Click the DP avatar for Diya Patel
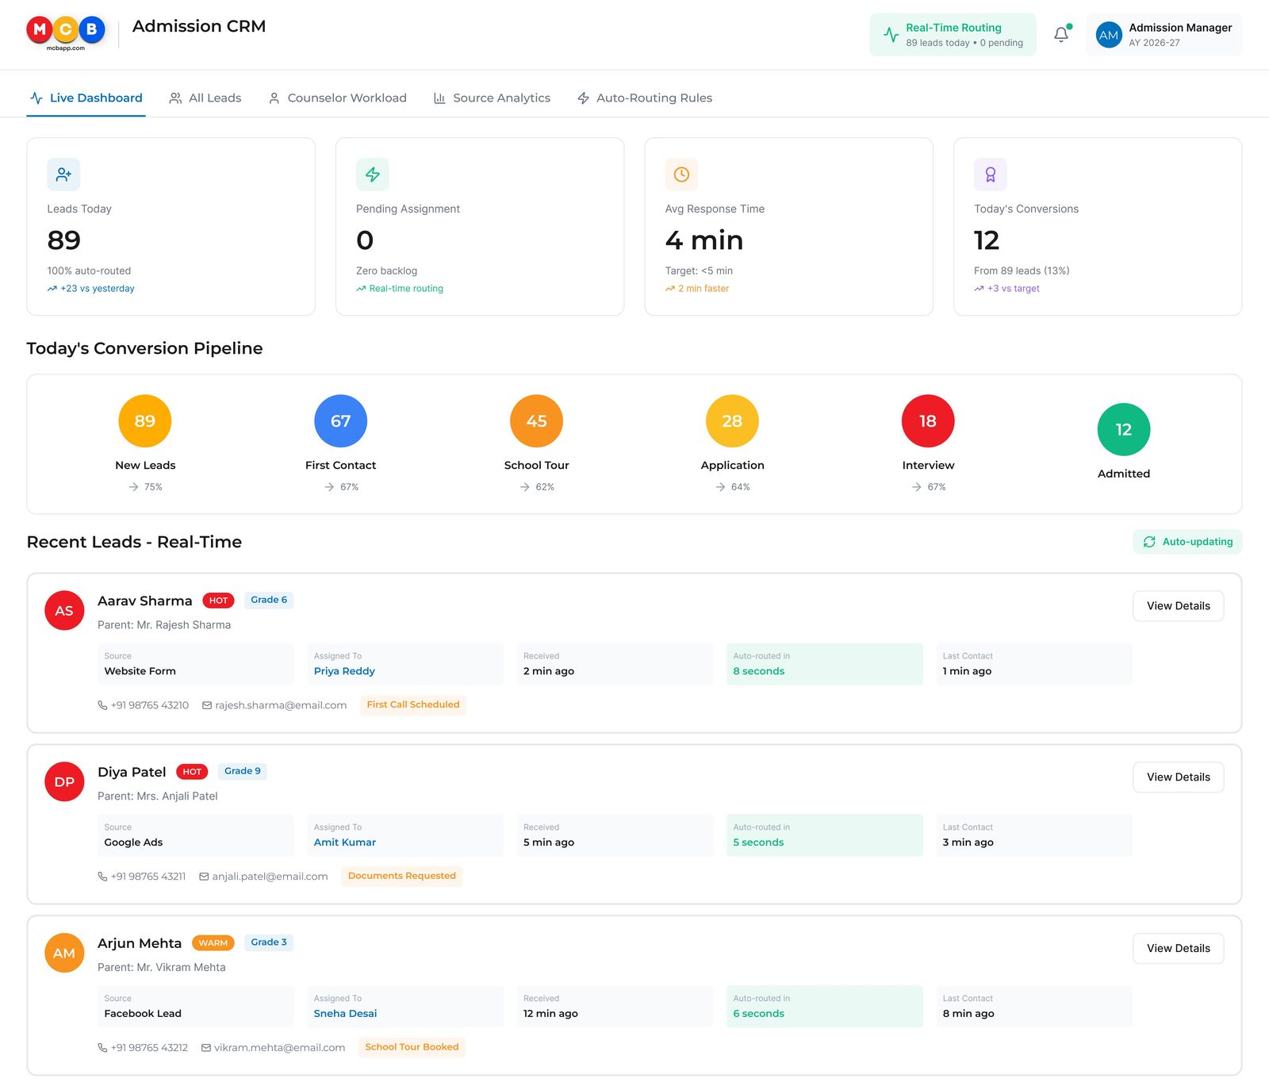The image size is (1269, 1086). click(x=64, y=782)
